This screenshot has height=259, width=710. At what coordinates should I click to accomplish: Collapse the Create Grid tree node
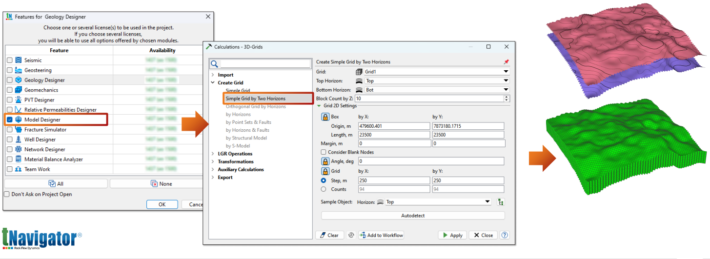[213, 83]
